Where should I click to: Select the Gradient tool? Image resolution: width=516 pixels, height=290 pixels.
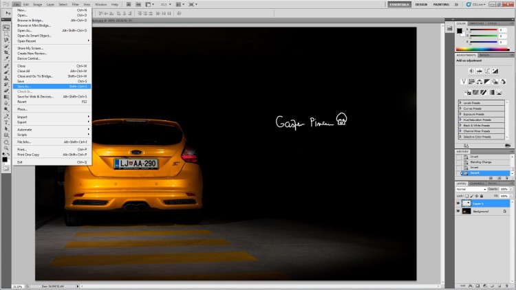coord(6,97)
